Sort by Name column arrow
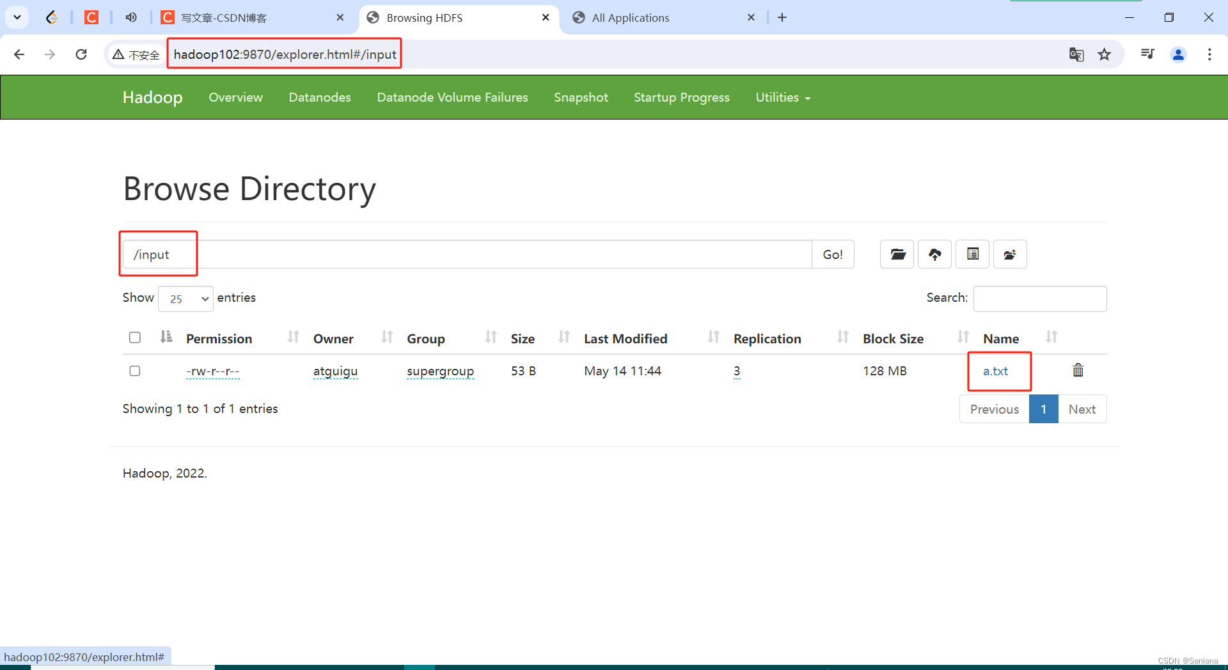The image size is (1228, 670). (1051, 337)
